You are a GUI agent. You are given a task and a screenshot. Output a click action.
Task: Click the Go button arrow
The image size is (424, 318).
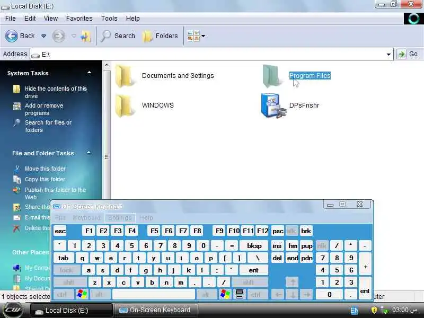click(x=402, y=54)
